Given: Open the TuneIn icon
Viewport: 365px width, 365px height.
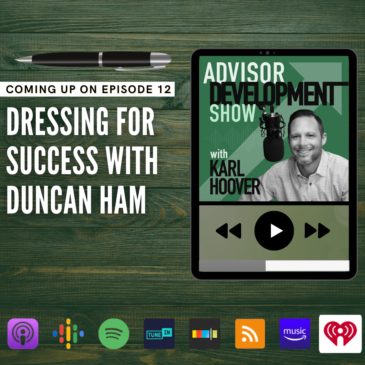Looking at the screenshot, I should (x=159, y=333).
